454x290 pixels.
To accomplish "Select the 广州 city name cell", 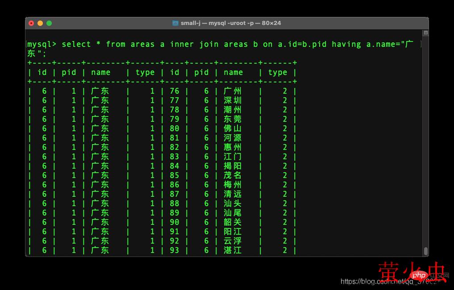I will 233,91.
